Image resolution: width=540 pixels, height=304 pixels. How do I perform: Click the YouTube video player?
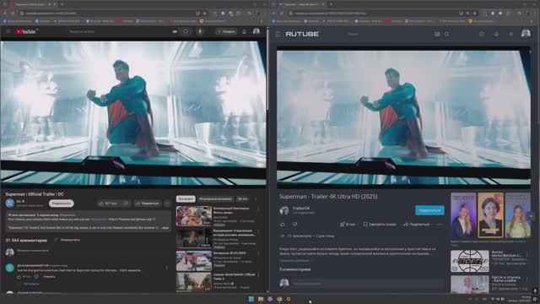tap(133, 114)
